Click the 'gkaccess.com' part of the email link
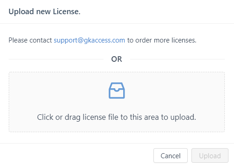234x166 pixels. coord(104,40)
